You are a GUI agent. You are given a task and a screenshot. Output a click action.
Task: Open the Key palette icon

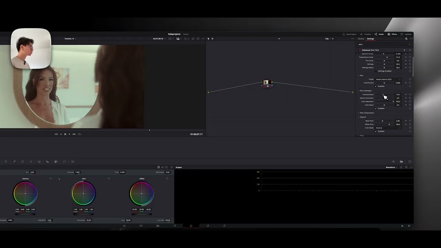click(x=56, y=162)
